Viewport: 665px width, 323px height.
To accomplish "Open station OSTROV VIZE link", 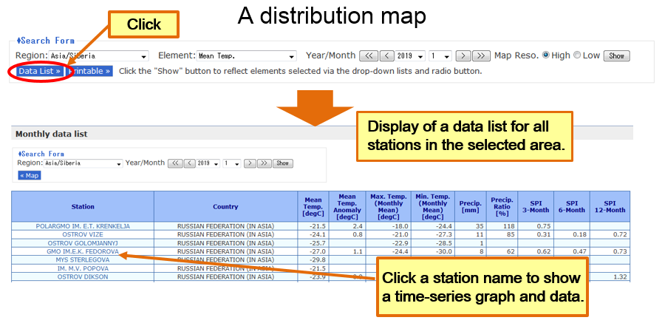I will [x=83, y=234].
